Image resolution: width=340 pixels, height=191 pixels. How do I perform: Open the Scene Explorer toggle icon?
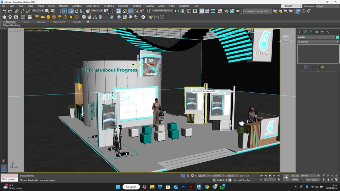click(x=189, y=11)
